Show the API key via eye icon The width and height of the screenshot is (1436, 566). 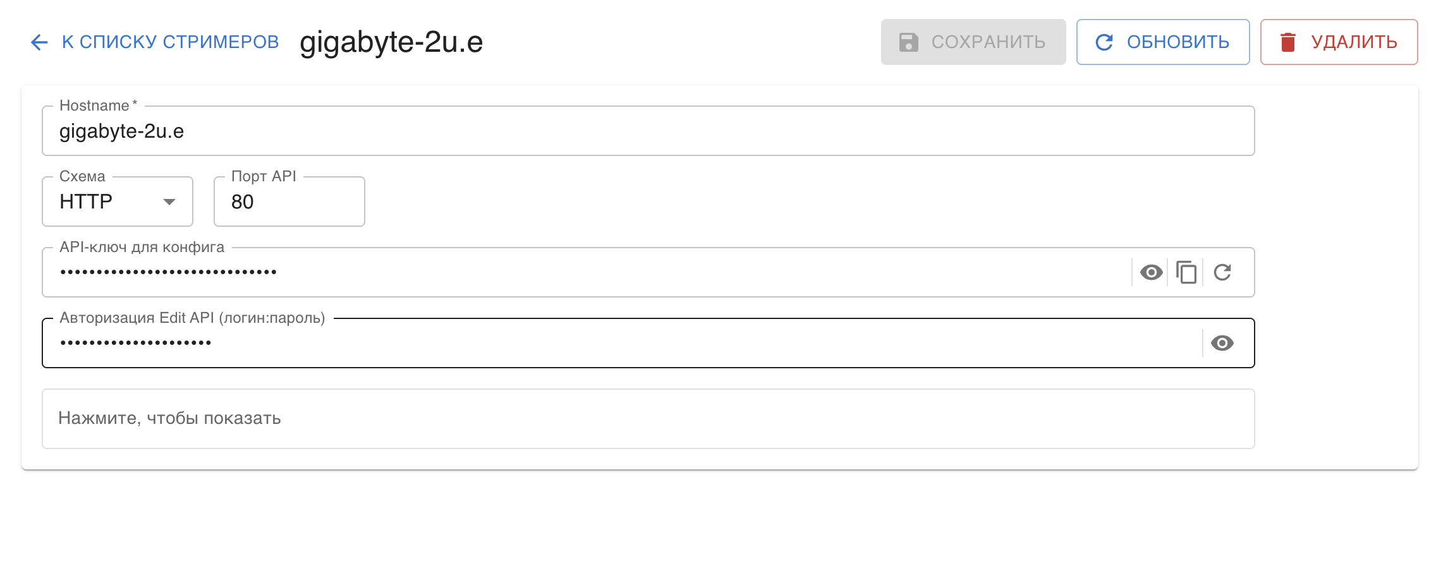[1151, 272]
